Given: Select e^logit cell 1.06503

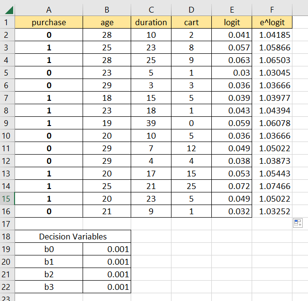Looking at the screenshot, I should [272, 60].
